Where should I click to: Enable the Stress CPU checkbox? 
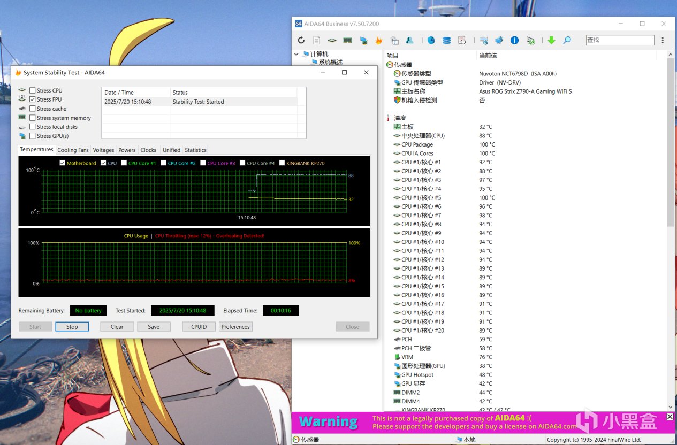33,90
